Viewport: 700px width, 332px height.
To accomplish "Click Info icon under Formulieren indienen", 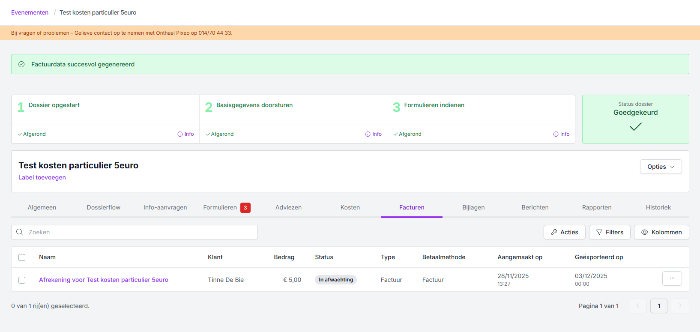I will [x=556, y=134].
